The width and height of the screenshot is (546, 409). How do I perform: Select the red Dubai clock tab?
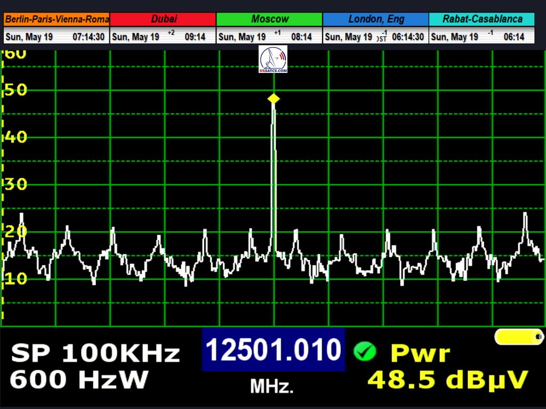pos(163,19)
